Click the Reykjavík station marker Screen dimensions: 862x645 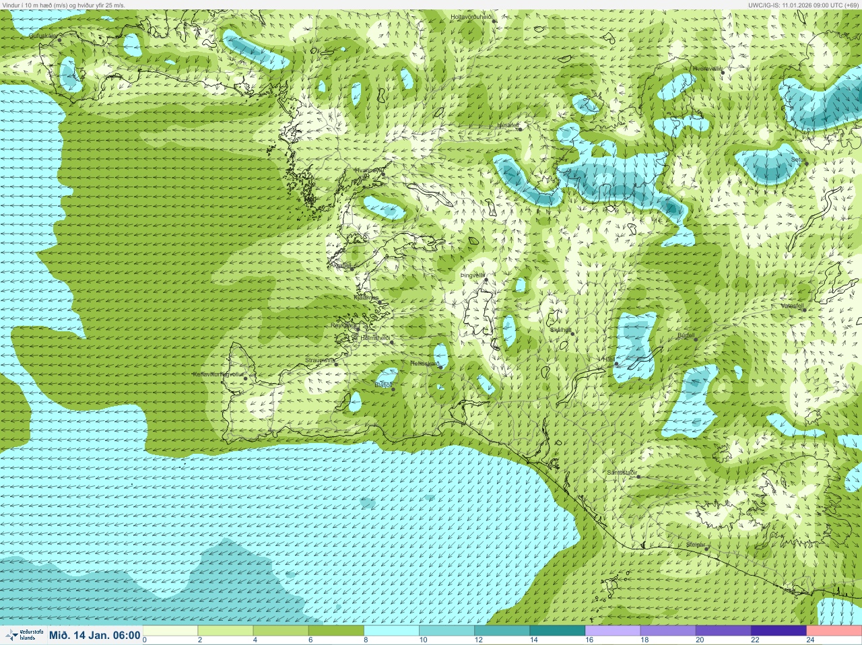(x=358, y=329)
